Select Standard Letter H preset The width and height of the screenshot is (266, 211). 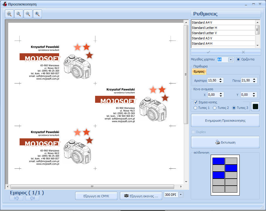[223, 28]
